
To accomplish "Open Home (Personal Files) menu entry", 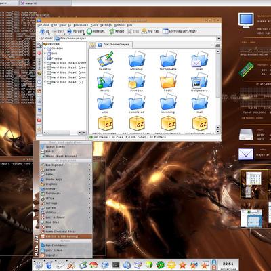I will [x=66, y=232].
